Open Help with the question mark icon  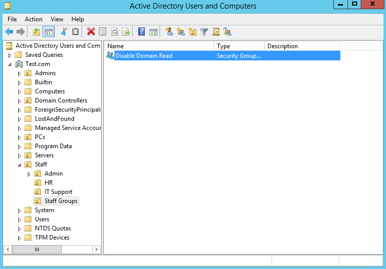point(141,31)
